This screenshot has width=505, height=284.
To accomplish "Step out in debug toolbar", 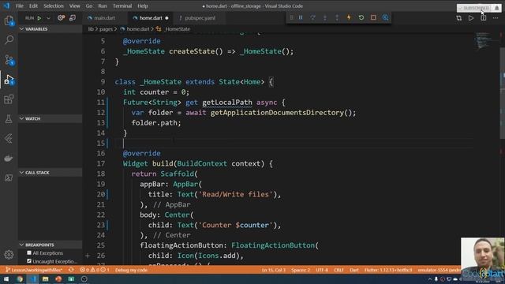I will (x=337, y=17).
